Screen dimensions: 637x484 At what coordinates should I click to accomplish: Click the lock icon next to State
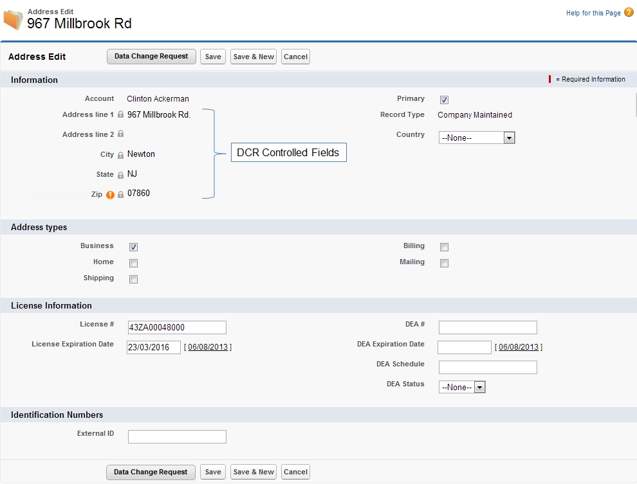coord(120,175)
